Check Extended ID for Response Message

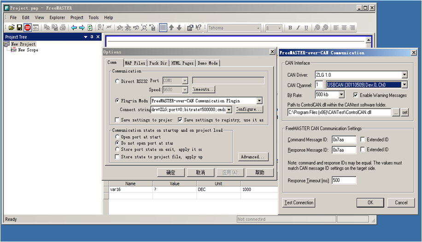[363, 149]
